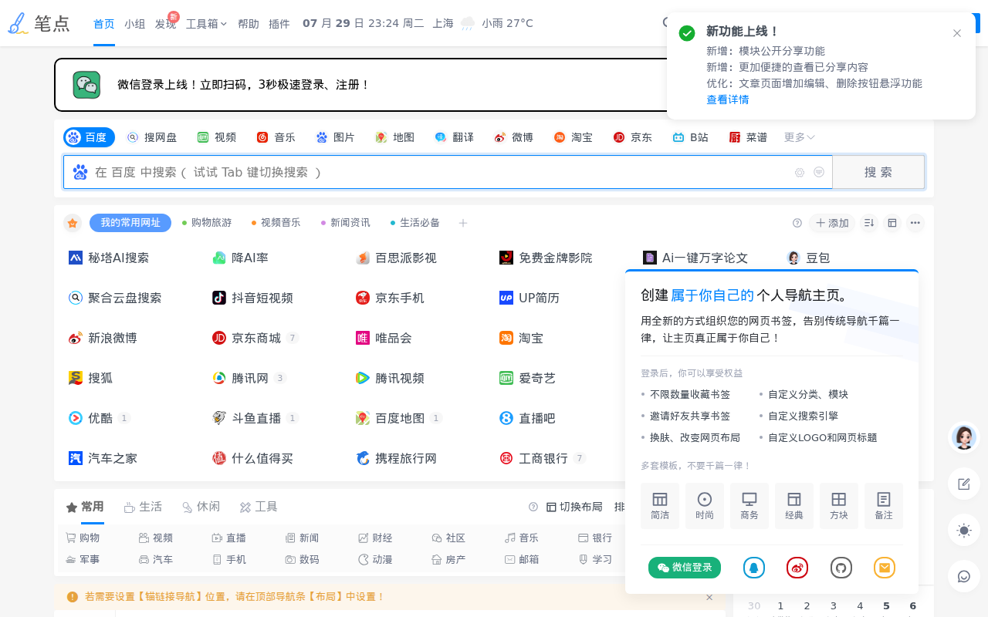Open the 小组 tab
Screen dimensions: 988x617
click(135, 24)
